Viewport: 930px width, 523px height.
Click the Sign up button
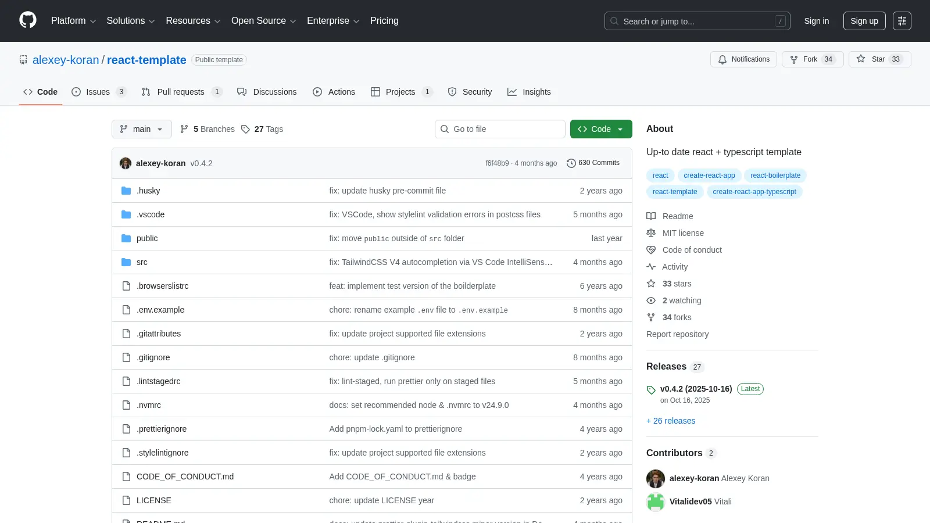(864, 21)
